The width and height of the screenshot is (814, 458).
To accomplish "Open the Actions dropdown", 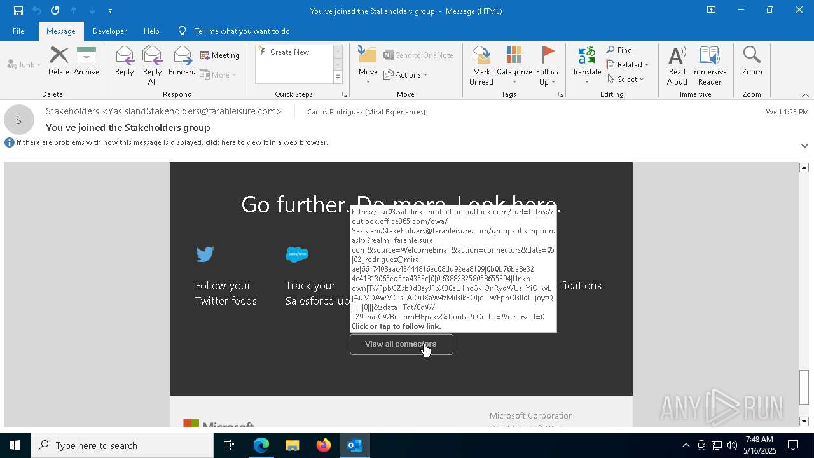I will [x=406, y=74].
